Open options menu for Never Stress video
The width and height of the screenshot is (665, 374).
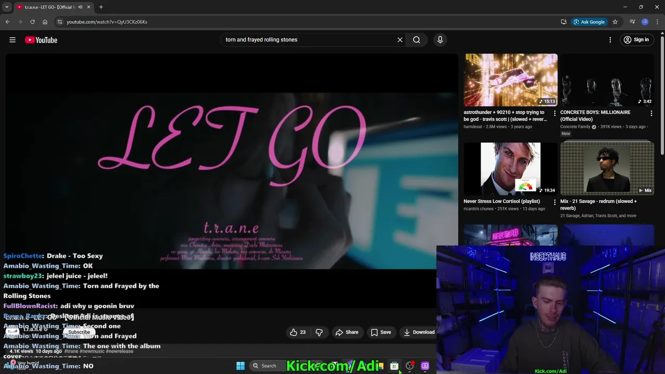coord(555,202)
